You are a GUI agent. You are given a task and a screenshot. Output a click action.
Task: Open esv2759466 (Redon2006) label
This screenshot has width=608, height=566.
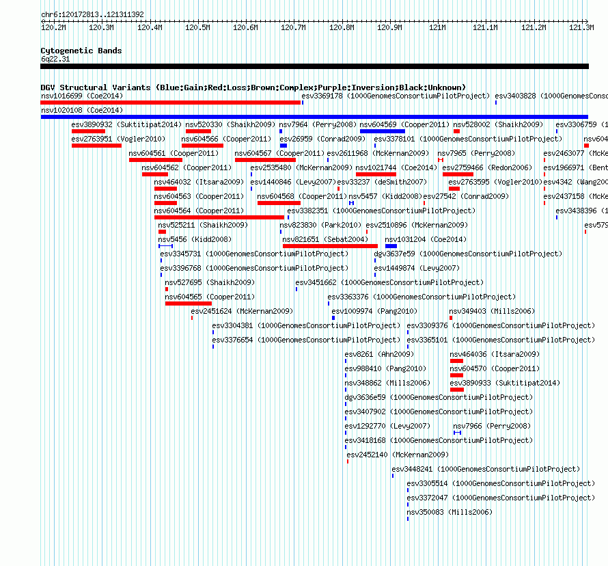(x=487, y=167)
